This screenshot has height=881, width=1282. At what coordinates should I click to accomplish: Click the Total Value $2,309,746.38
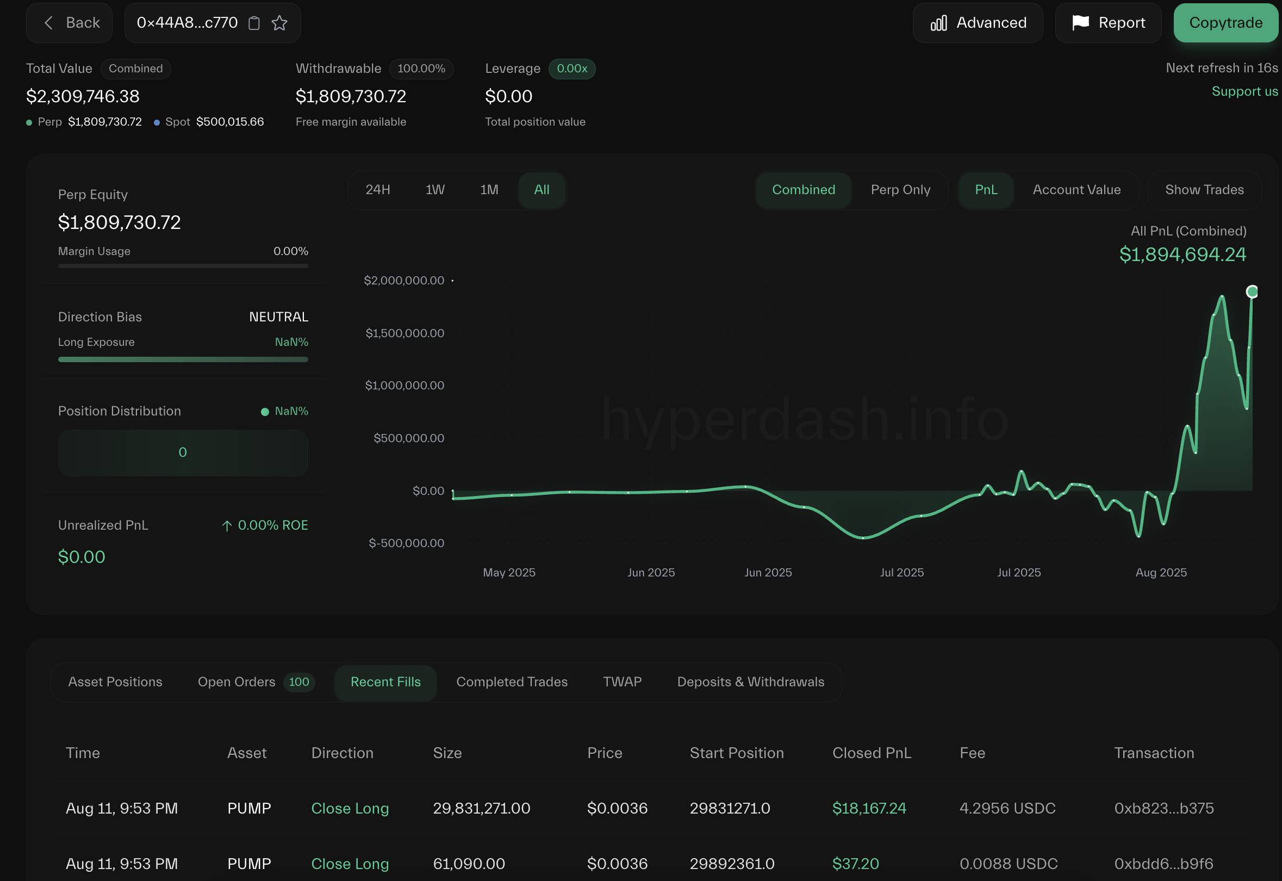83,97
